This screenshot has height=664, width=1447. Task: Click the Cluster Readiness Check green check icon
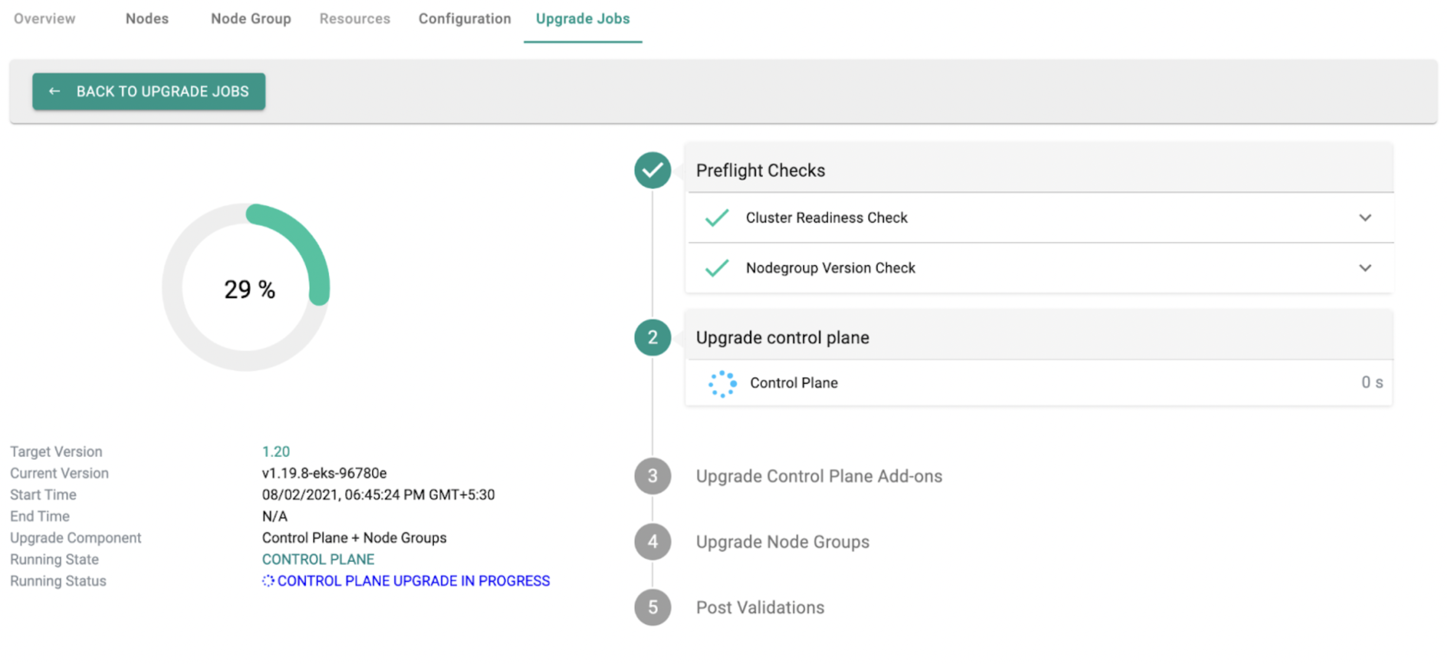[716, 218]
